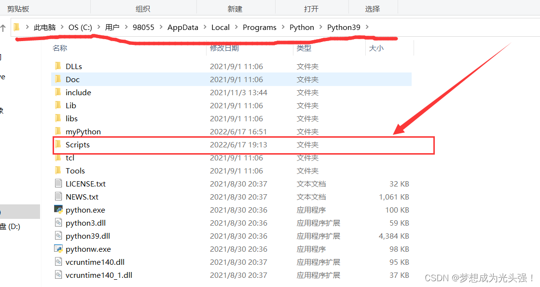
Task: Click the tcl folder icon
Action: pyautogui.click(x=58, y=158)
